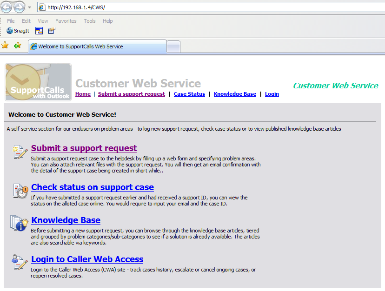The width and height of the screenshot is (385, 291).
Task: Click the SnagIt window capture icon
Action: (x=39, y=31)
